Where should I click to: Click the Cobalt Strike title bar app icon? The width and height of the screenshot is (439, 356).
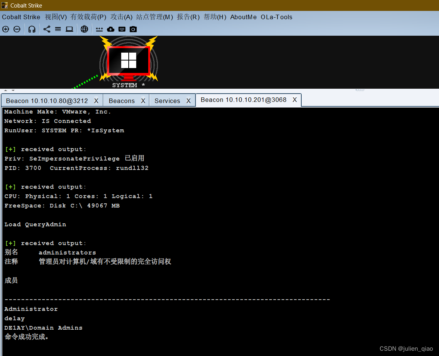pos(5,5)
